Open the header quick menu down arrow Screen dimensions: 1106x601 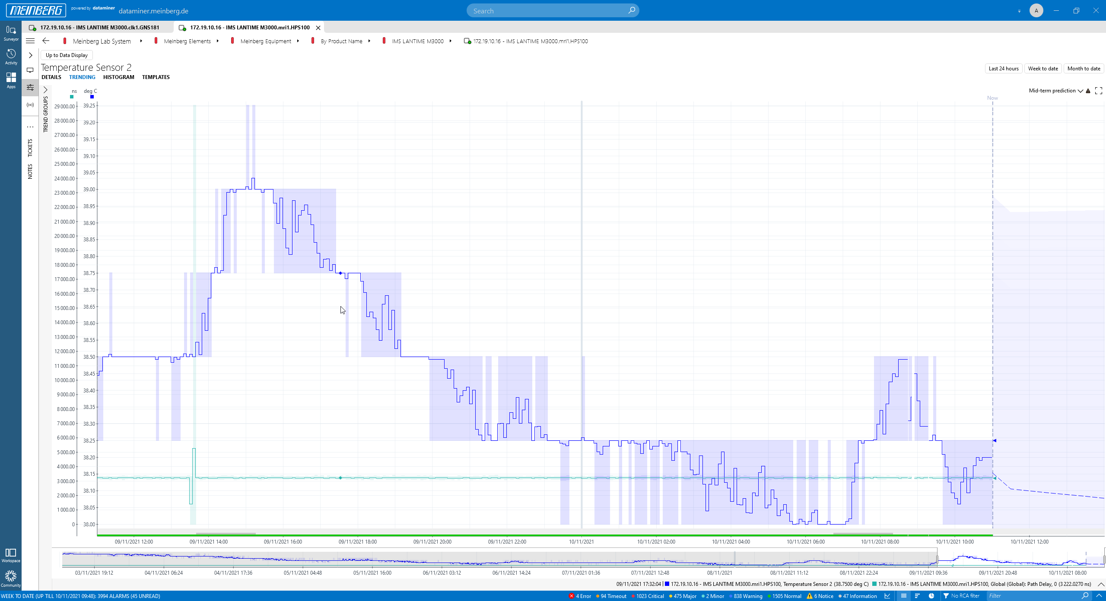pyautogui.click(x=1019, y=11)
